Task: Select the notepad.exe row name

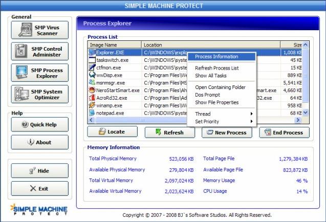Action: tap(110, 113)
